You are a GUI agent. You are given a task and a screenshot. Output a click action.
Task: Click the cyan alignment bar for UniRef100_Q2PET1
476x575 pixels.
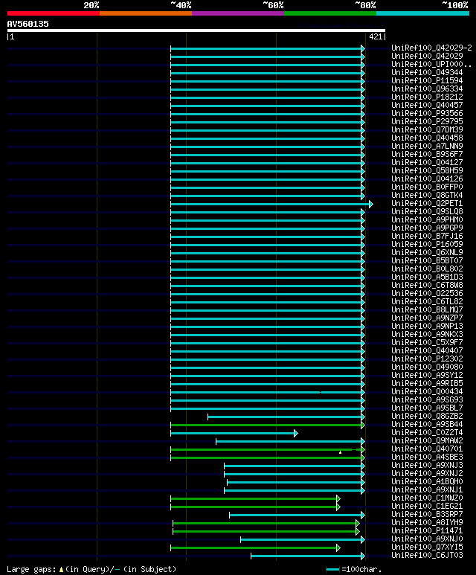coord(270,204)
